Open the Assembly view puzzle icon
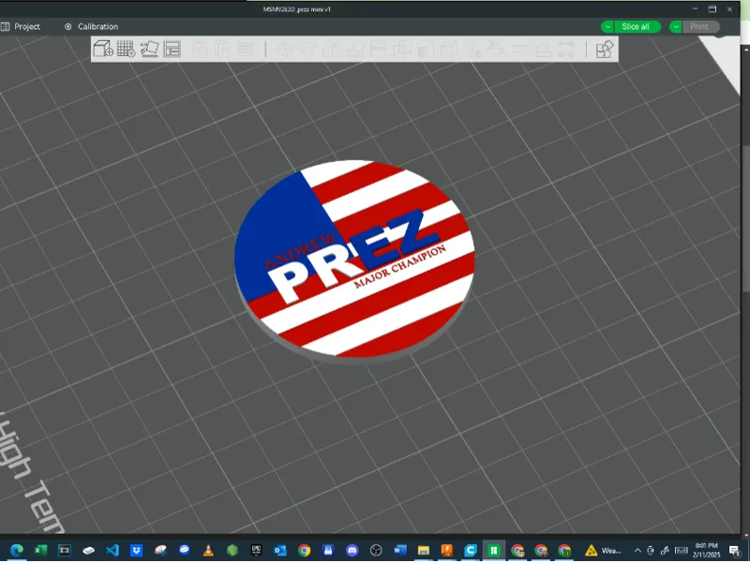The width and height of the screenshot is (750, 562). coord(605,50)
